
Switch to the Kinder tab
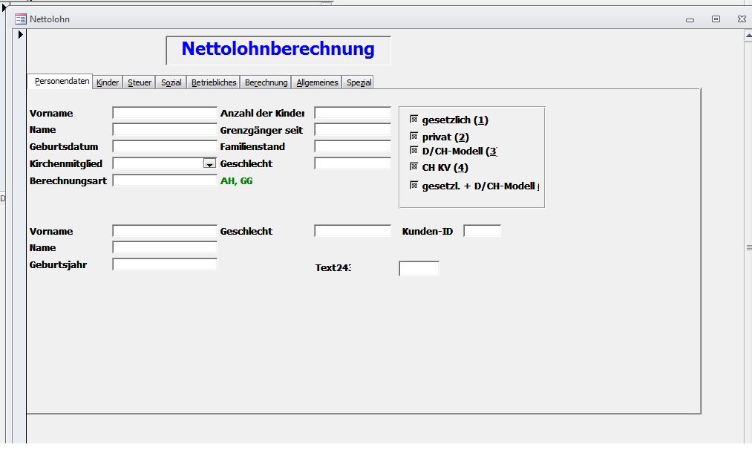[108, 82]
